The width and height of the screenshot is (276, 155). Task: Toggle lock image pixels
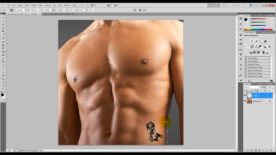(x=252, y=91)
